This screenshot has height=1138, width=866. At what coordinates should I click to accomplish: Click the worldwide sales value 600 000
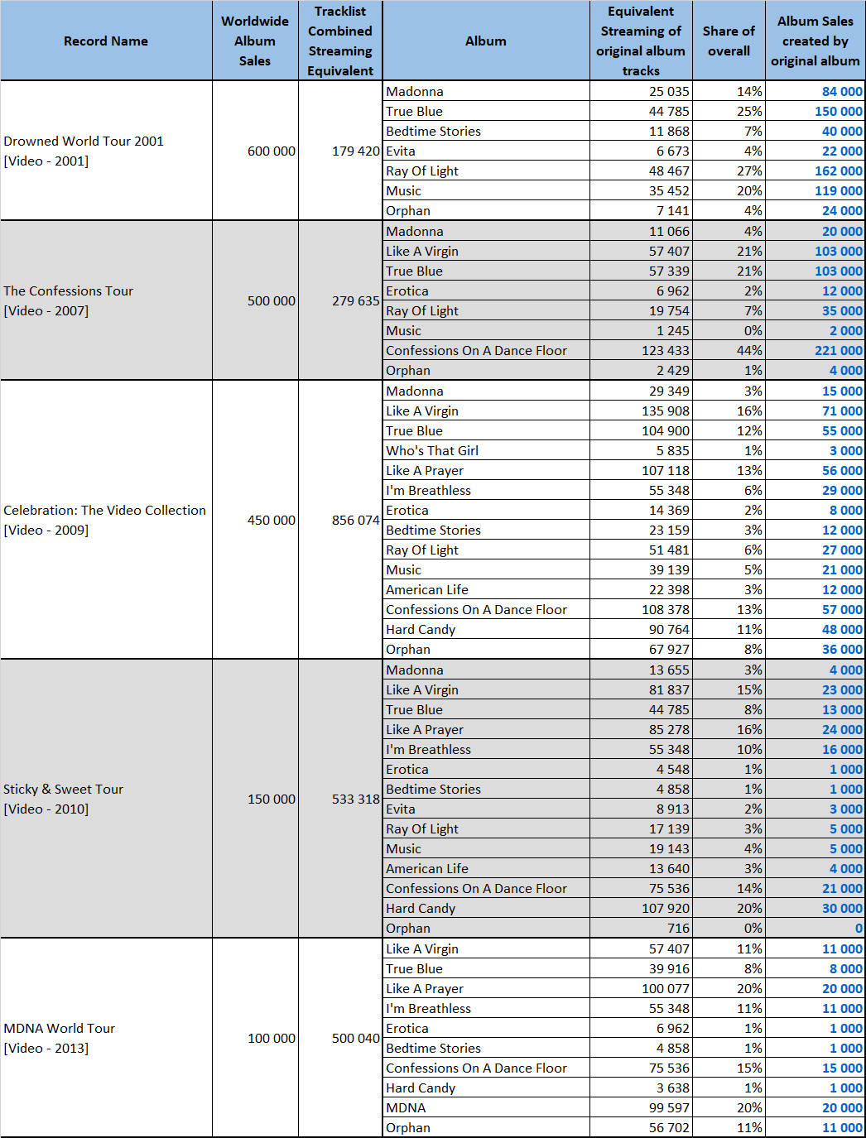coord(255,151)
